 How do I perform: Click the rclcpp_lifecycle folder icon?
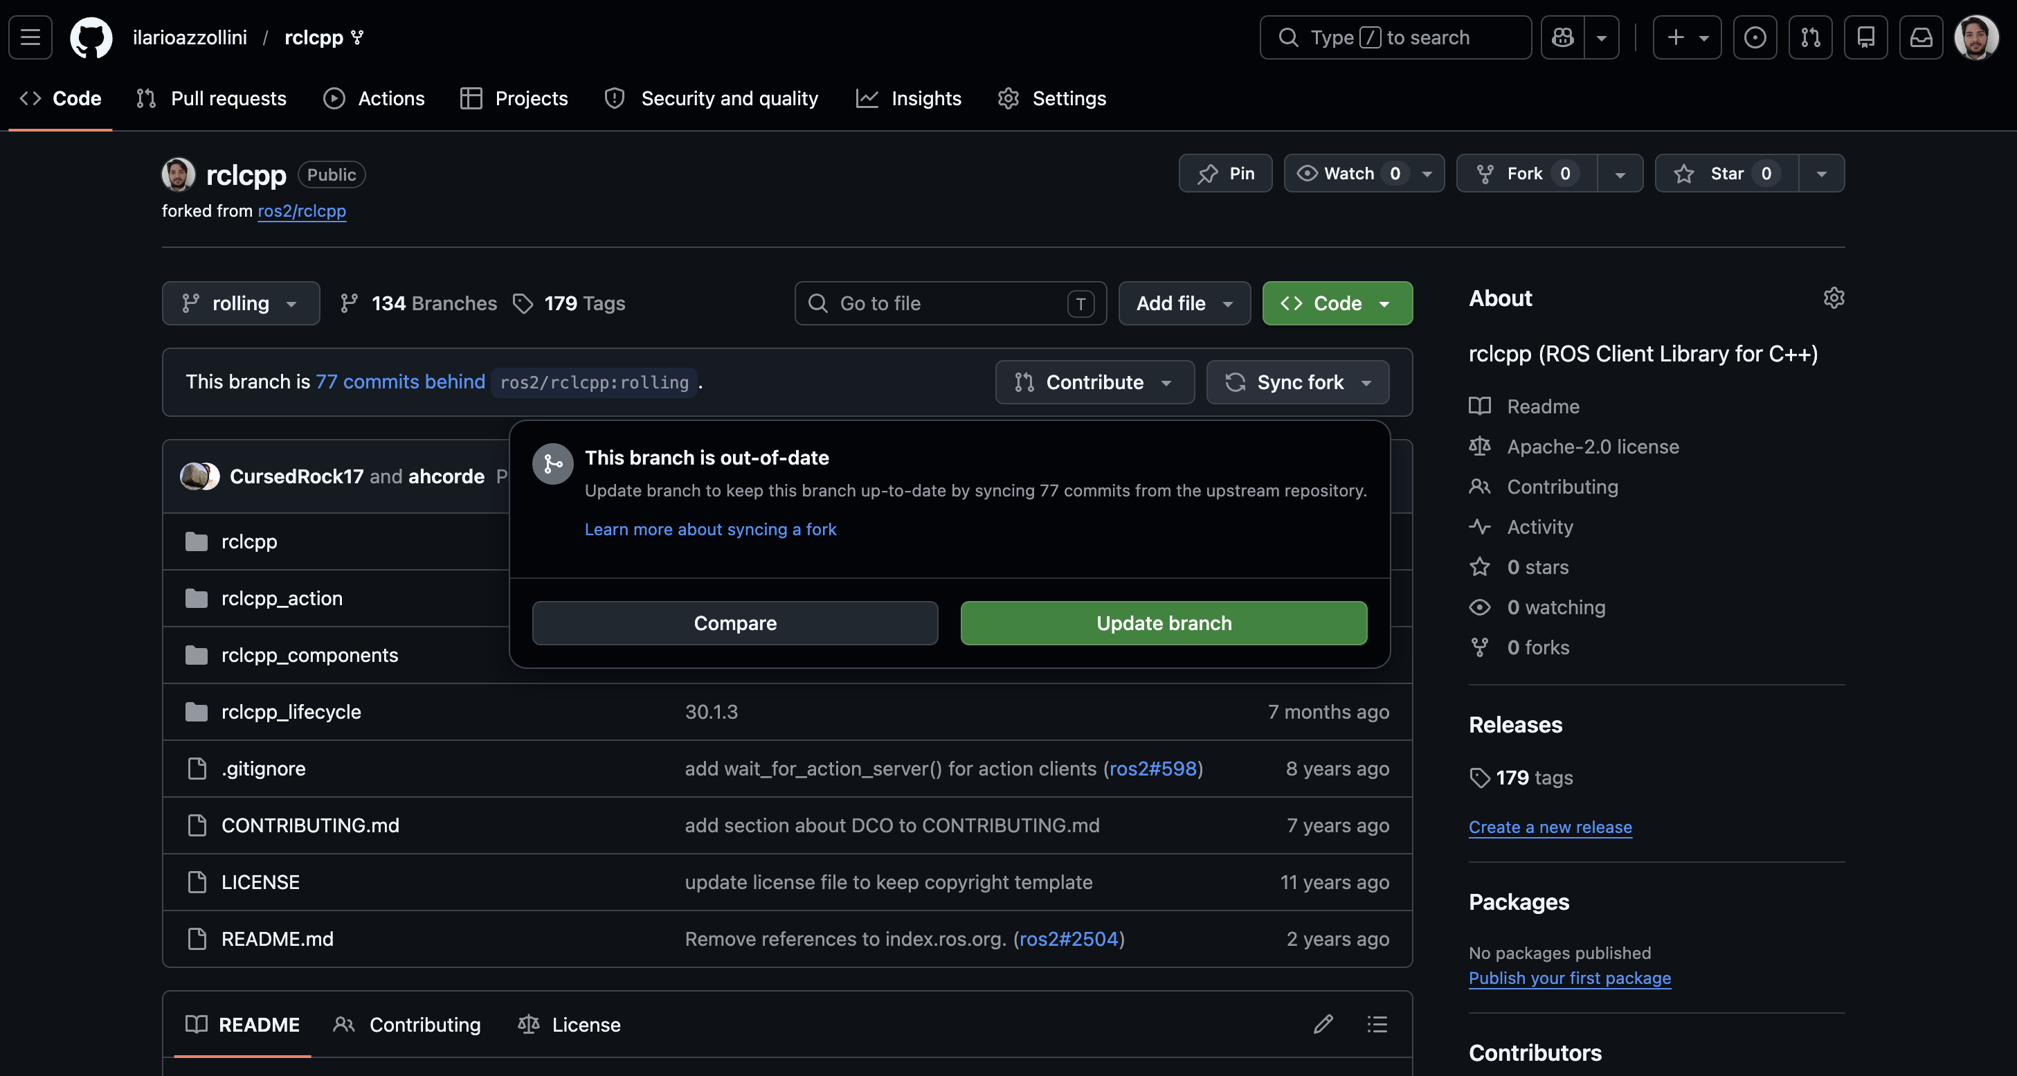point(197,712)
